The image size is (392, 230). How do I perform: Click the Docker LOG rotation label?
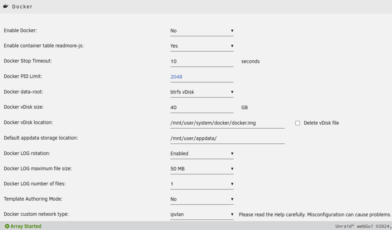[27, 153]
